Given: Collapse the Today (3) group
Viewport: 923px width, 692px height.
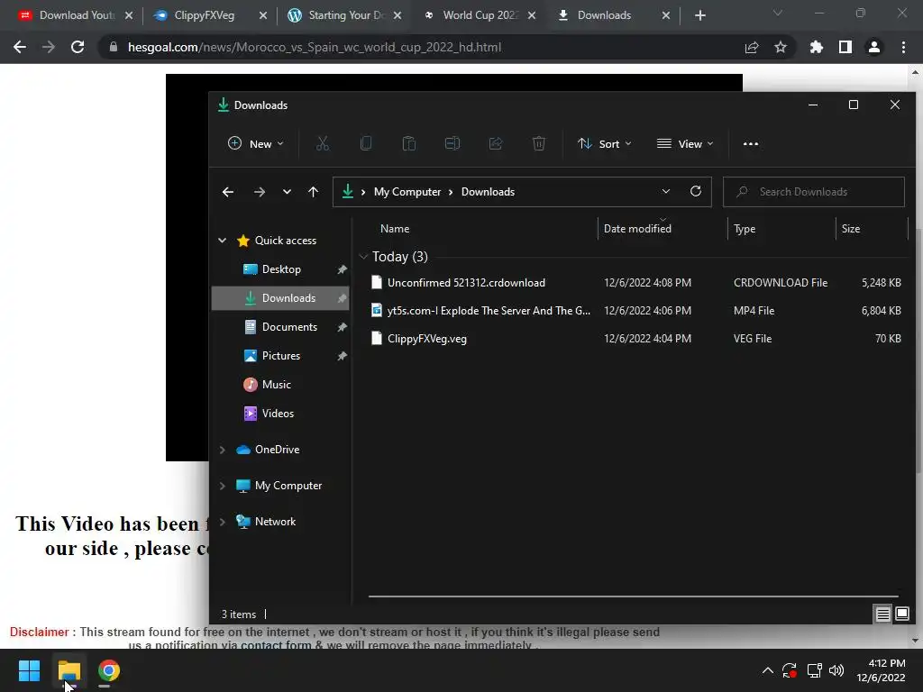Looking at the screenshot, I should (x=363, y=257).
